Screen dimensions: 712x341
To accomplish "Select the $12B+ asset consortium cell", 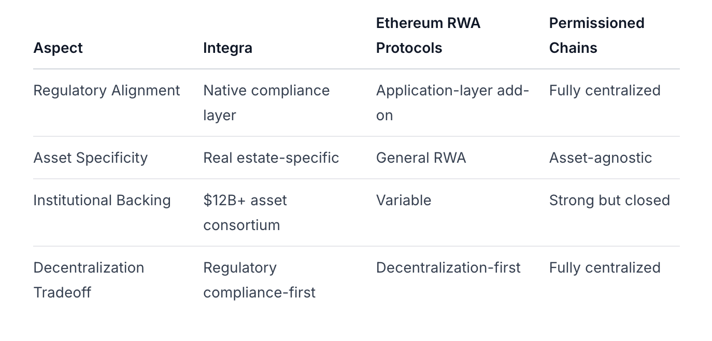I will coord(245,212).
